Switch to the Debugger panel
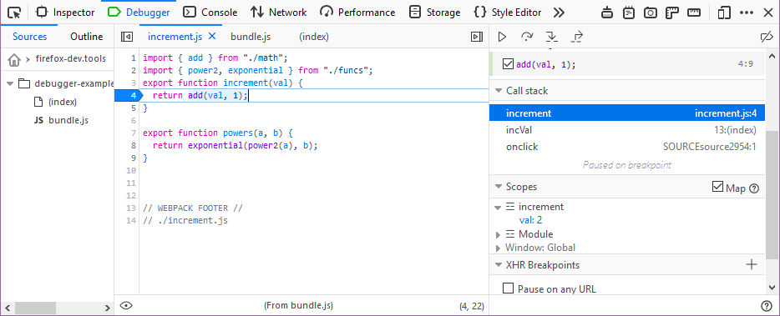The height and width of the screenshot is (316, 780). coord(139,12)
